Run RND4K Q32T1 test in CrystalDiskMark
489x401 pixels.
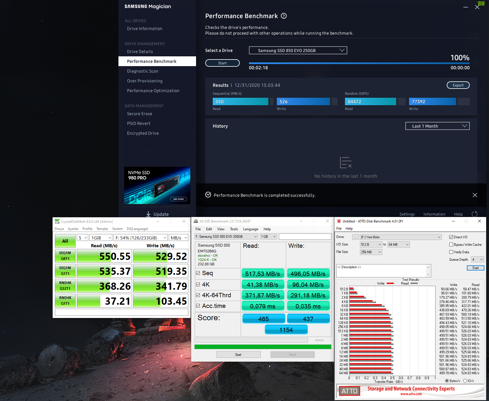tap(65, 286)
